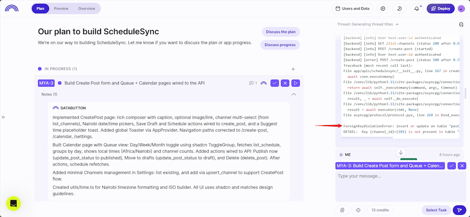Viewport: 470px width, 217px height.
Task: Click the '4 hours ago' timestamp
Action: pyautogui.click(x=449, y=155)
